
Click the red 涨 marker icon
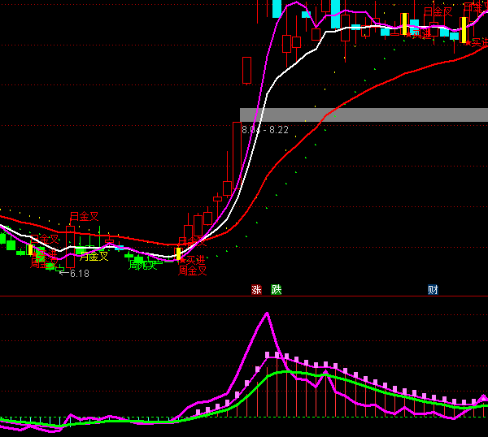256,289
